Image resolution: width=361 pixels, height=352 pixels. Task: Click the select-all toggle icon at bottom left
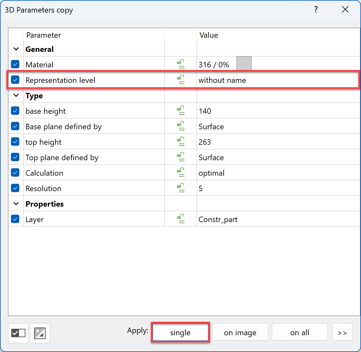click(18, 333)
